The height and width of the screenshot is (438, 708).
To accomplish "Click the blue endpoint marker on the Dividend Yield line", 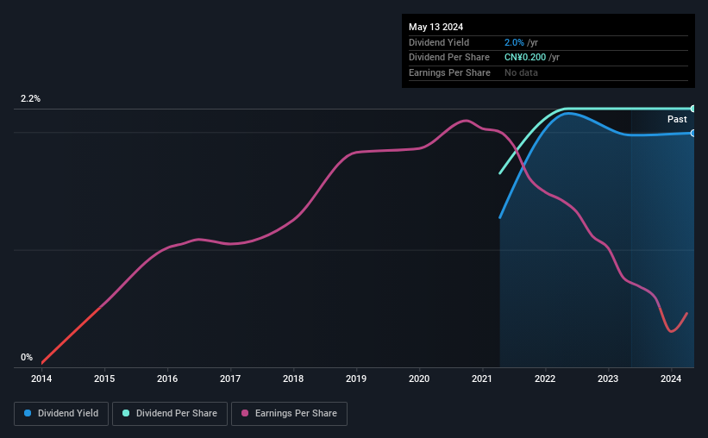I will [x=692, y=133].
